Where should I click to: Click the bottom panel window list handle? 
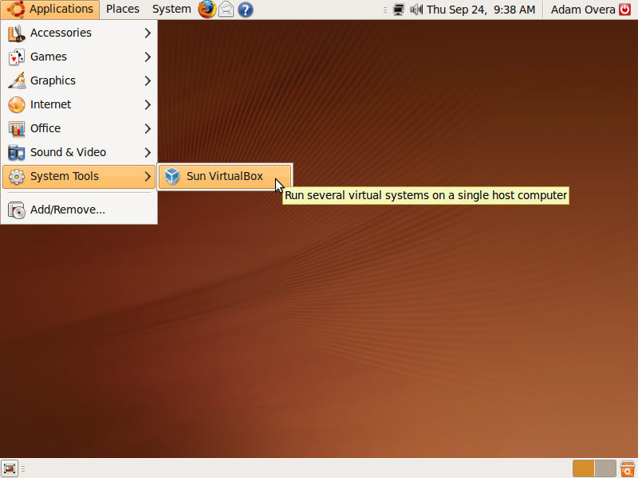point(23,468)
